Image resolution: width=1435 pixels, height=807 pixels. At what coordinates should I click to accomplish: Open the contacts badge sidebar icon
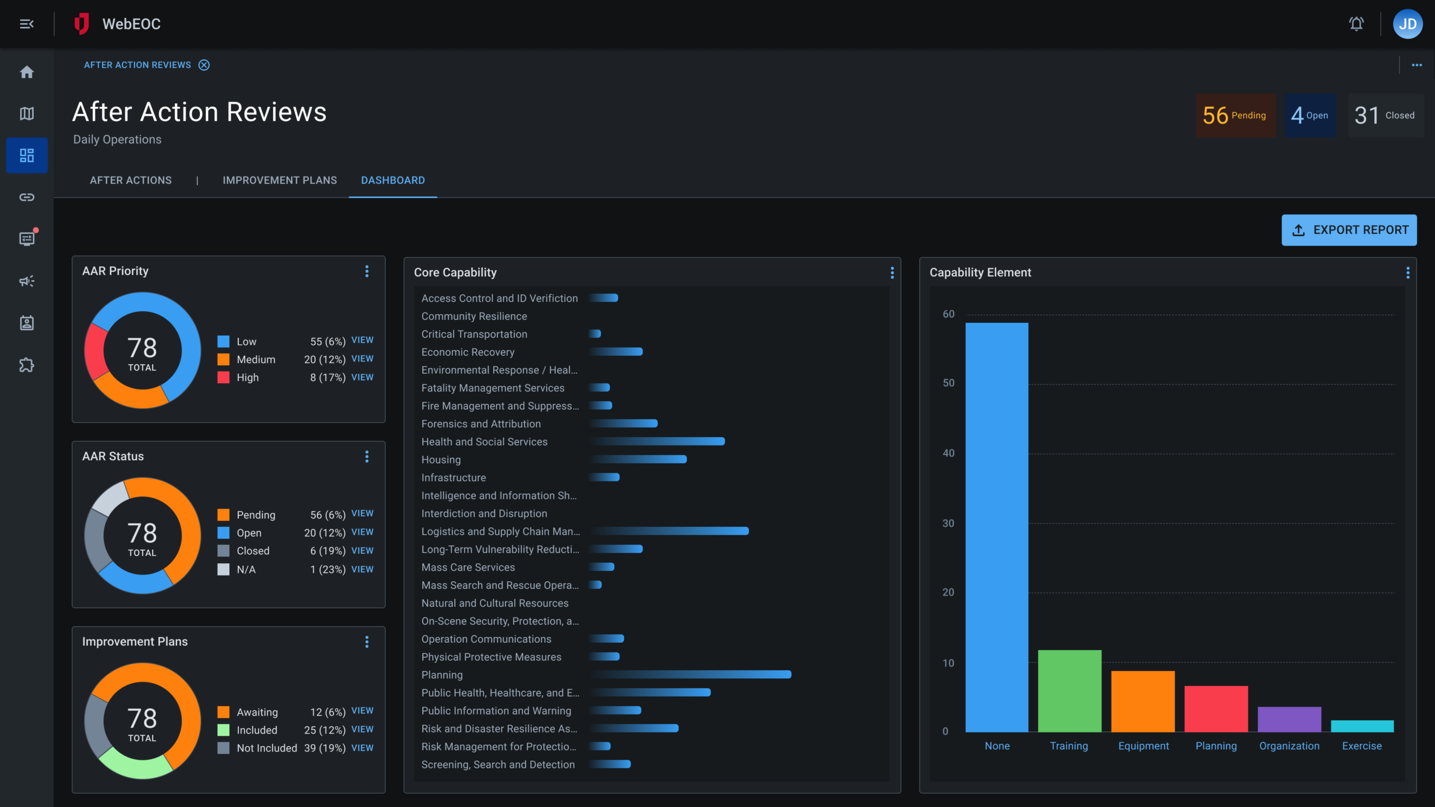pyautogui.click(x=26, y=323)
